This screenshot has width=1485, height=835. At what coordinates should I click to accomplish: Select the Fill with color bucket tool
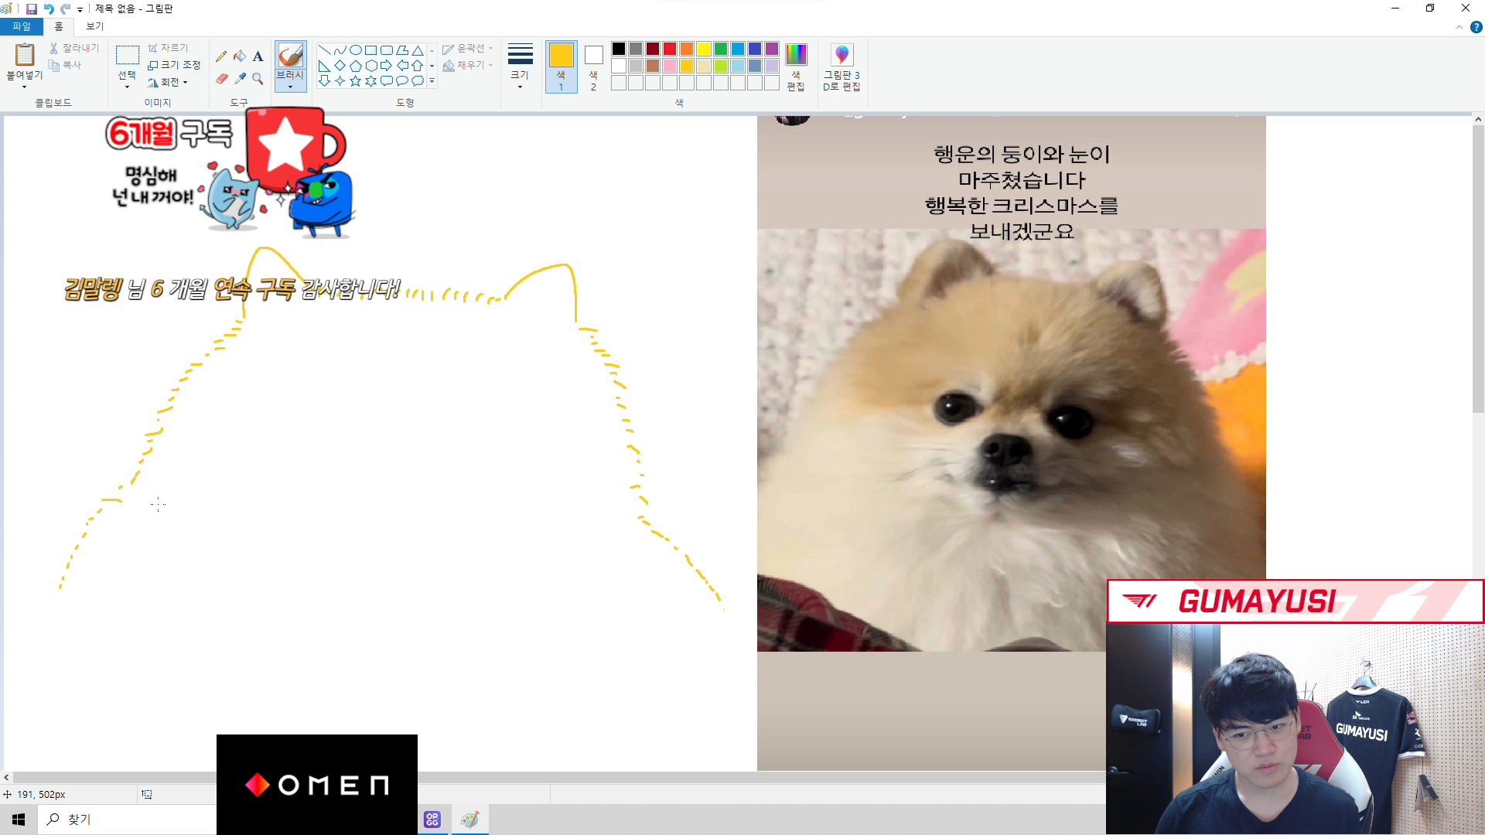pos(240,56)
